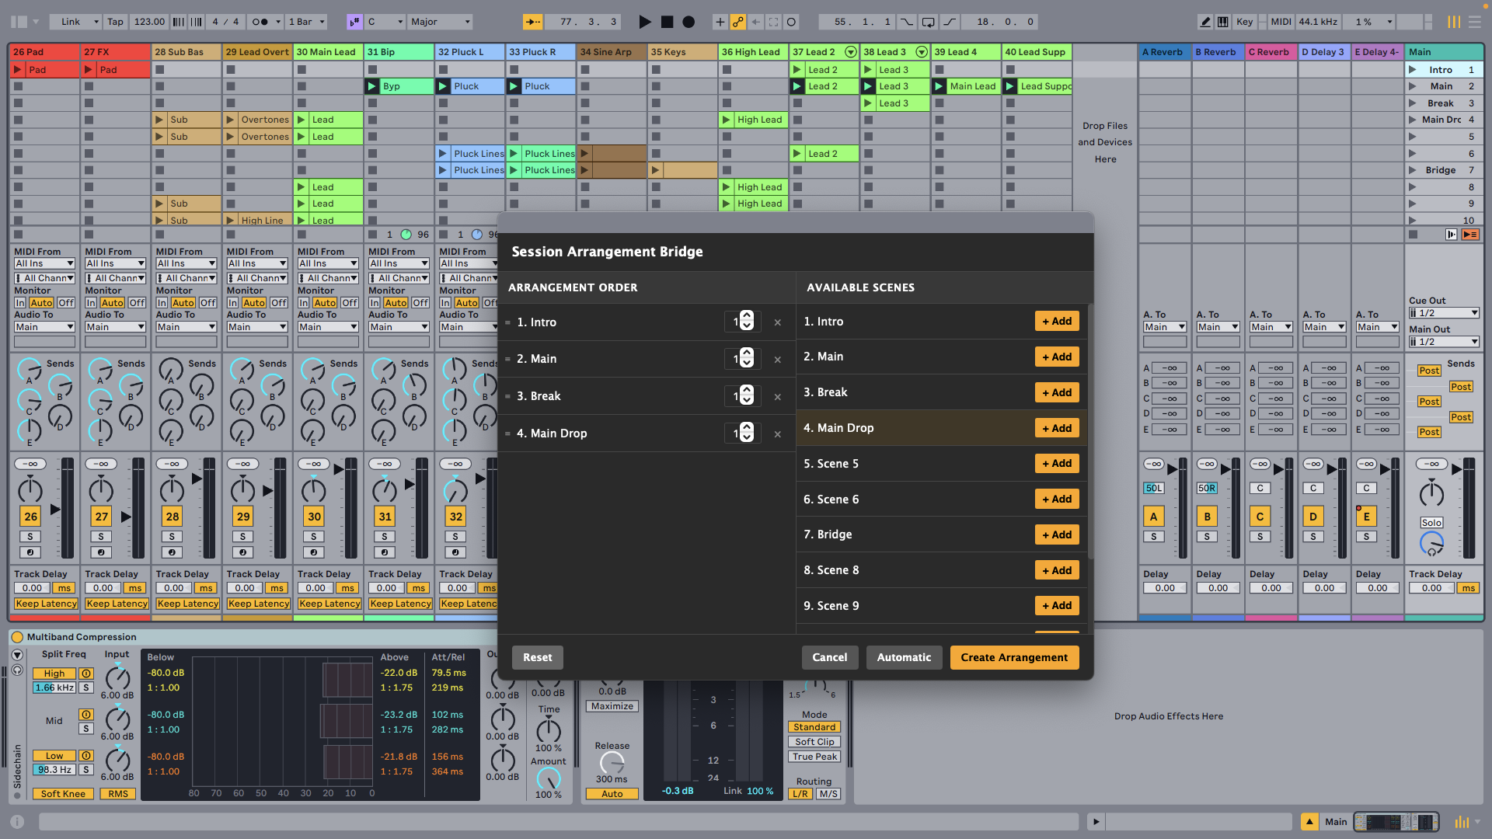Open track 26 All Ins MIDI From dropdown

tap(44, 263)
